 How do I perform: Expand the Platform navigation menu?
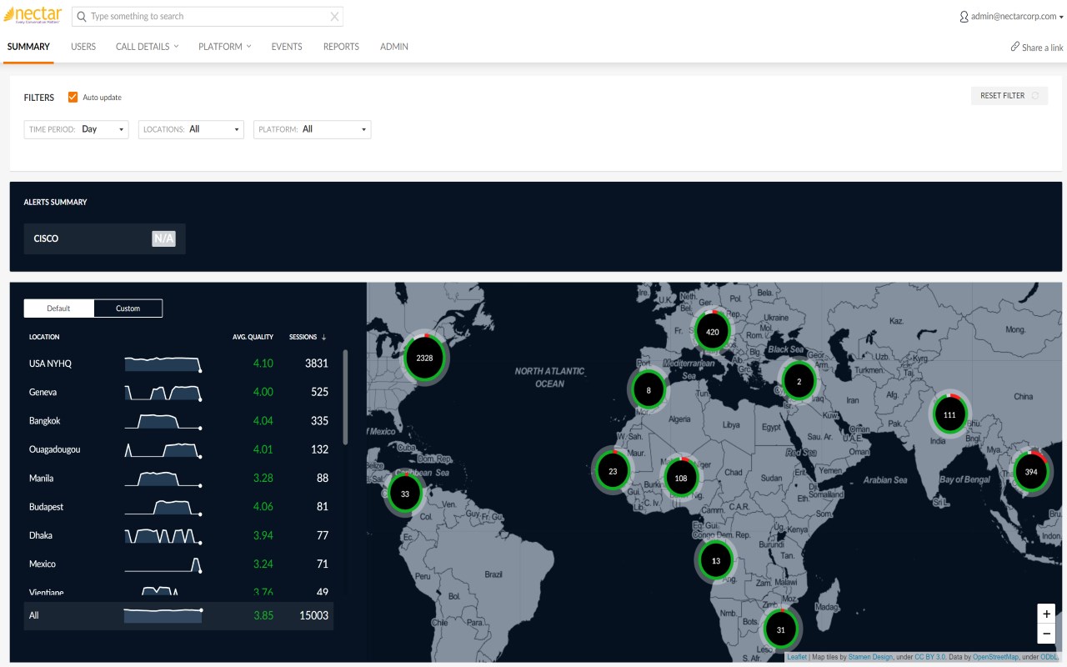coord(225,47)
